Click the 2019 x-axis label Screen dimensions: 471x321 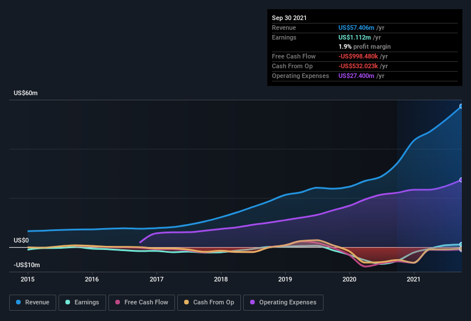[x=285, y=279]
